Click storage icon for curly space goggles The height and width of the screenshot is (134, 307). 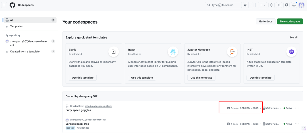[264, 108]
